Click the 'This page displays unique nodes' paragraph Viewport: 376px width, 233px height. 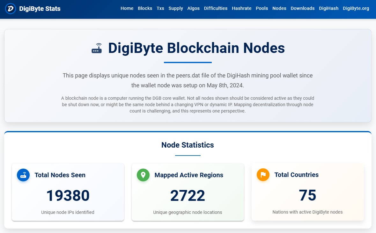pyautogui.click(x=188, y=80)
